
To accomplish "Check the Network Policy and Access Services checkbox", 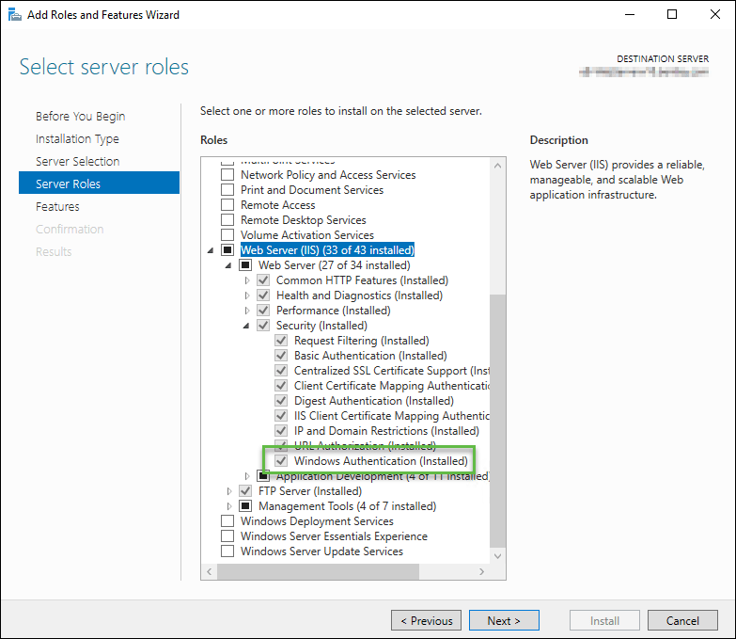I will (x=227, y=175).
